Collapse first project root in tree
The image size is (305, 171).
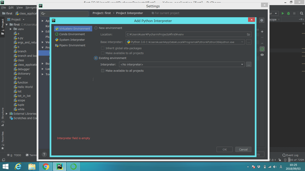(7, 25)
